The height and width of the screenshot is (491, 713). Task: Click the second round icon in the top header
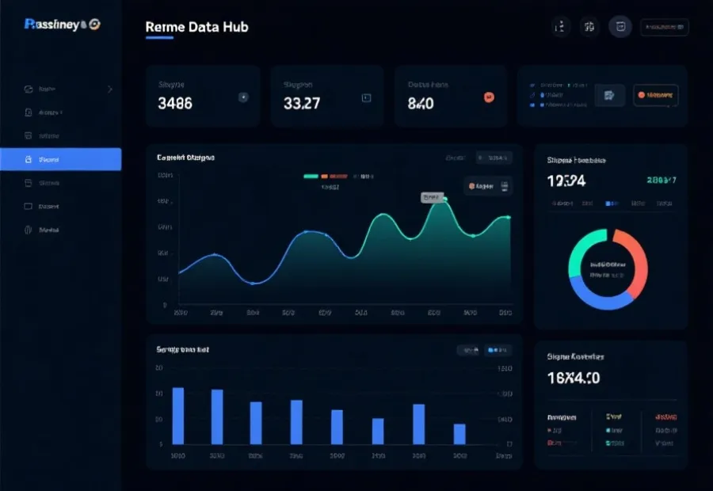[589, 27]
